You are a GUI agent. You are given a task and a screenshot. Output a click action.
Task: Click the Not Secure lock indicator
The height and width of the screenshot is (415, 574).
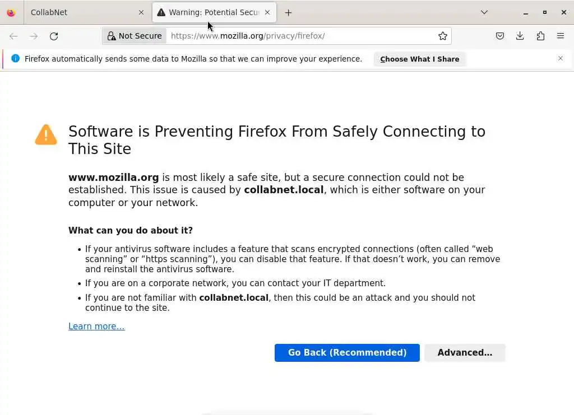click(x=135, y=36)
